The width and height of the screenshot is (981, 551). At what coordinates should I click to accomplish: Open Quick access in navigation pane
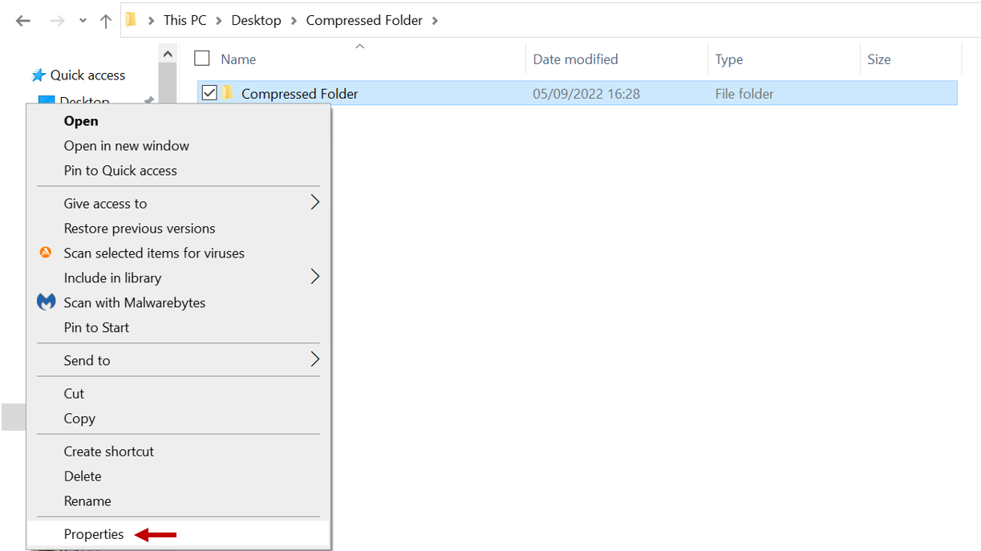click(x=87, y=75)
